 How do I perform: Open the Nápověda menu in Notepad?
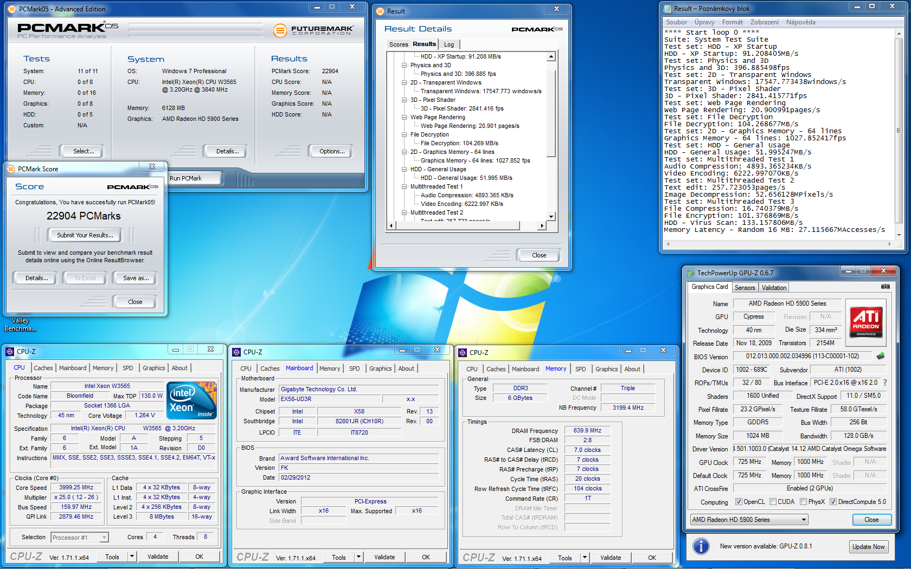pyautogui.click(x=800, y=22)
